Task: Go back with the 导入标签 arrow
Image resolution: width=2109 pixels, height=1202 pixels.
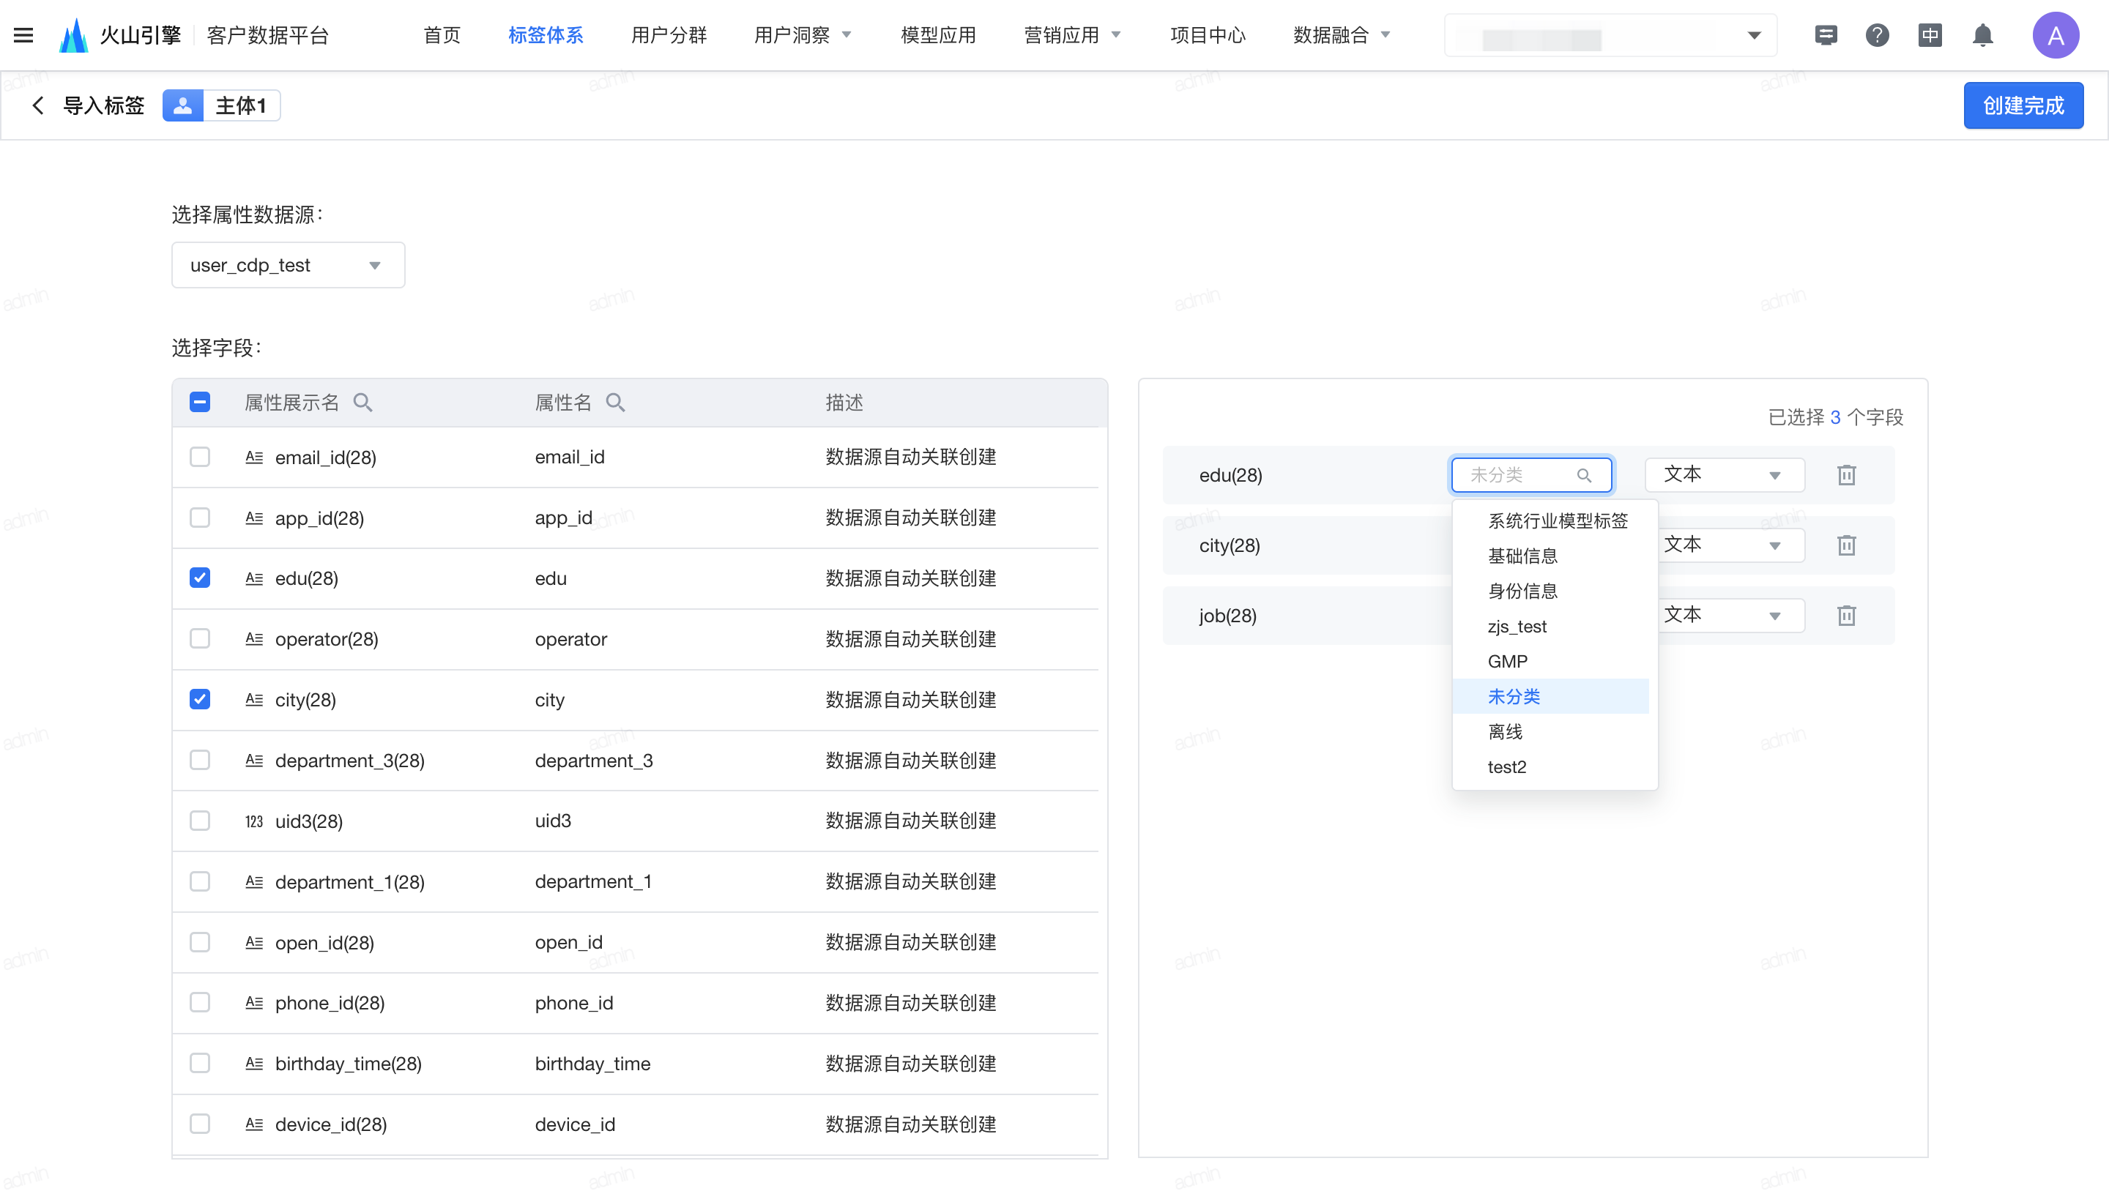Action: point(38,105)
